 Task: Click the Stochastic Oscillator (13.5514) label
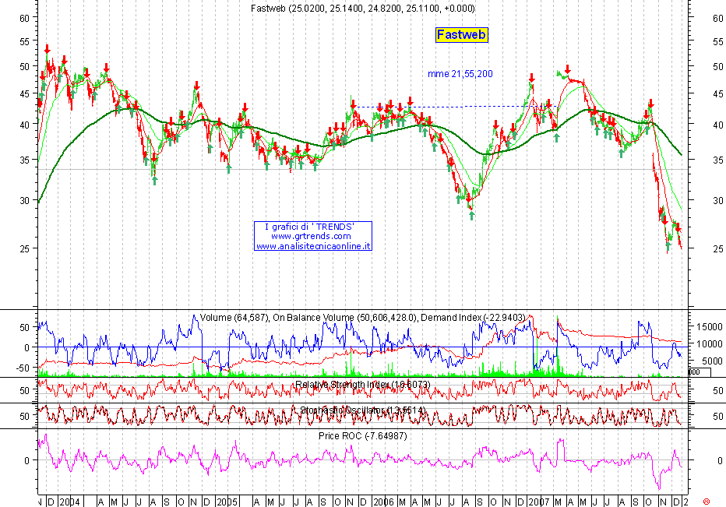point(362,410)
